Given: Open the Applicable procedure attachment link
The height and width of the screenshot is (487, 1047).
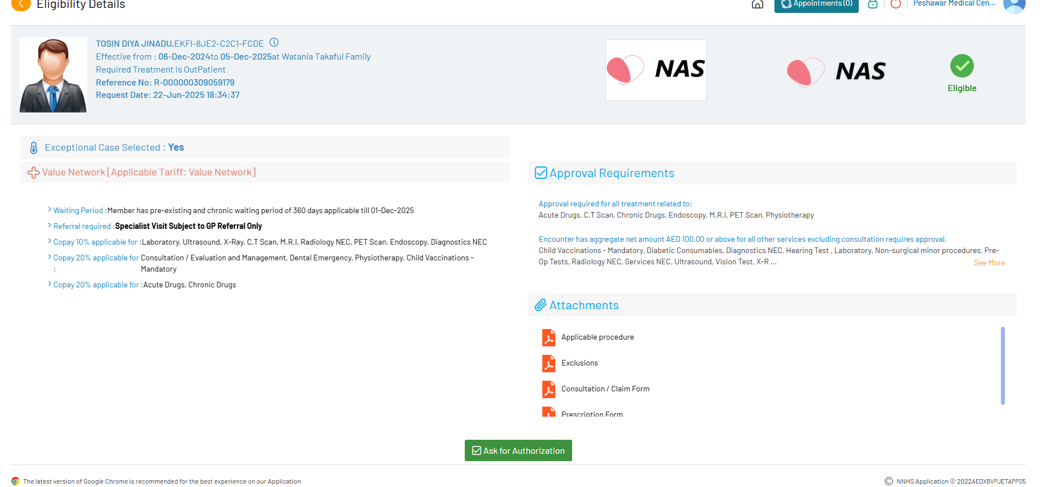Looking at the screenshot, I should [597, 337].
